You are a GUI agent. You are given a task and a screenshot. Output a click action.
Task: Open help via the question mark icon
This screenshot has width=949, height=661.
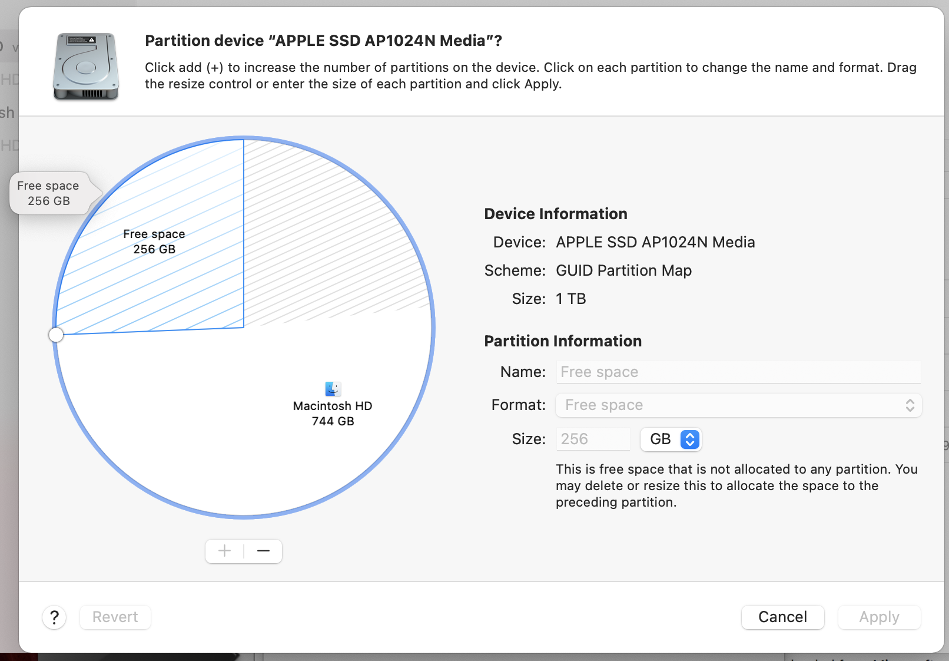[54, 617]
